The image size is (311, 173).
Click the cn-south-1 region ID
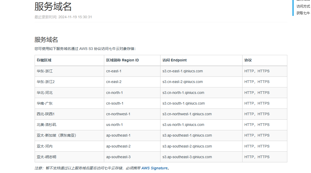click(115, 104)
